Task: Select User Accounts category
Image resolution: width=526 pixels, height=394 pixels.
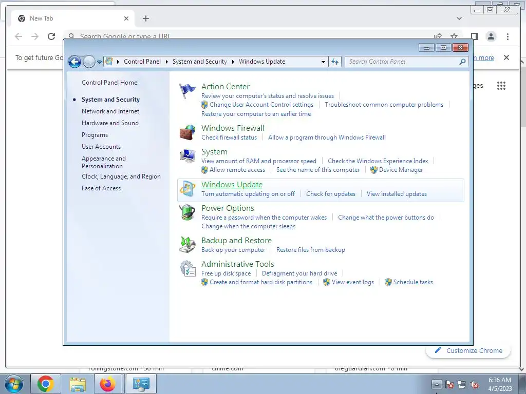Action: (x=101, y=146)
